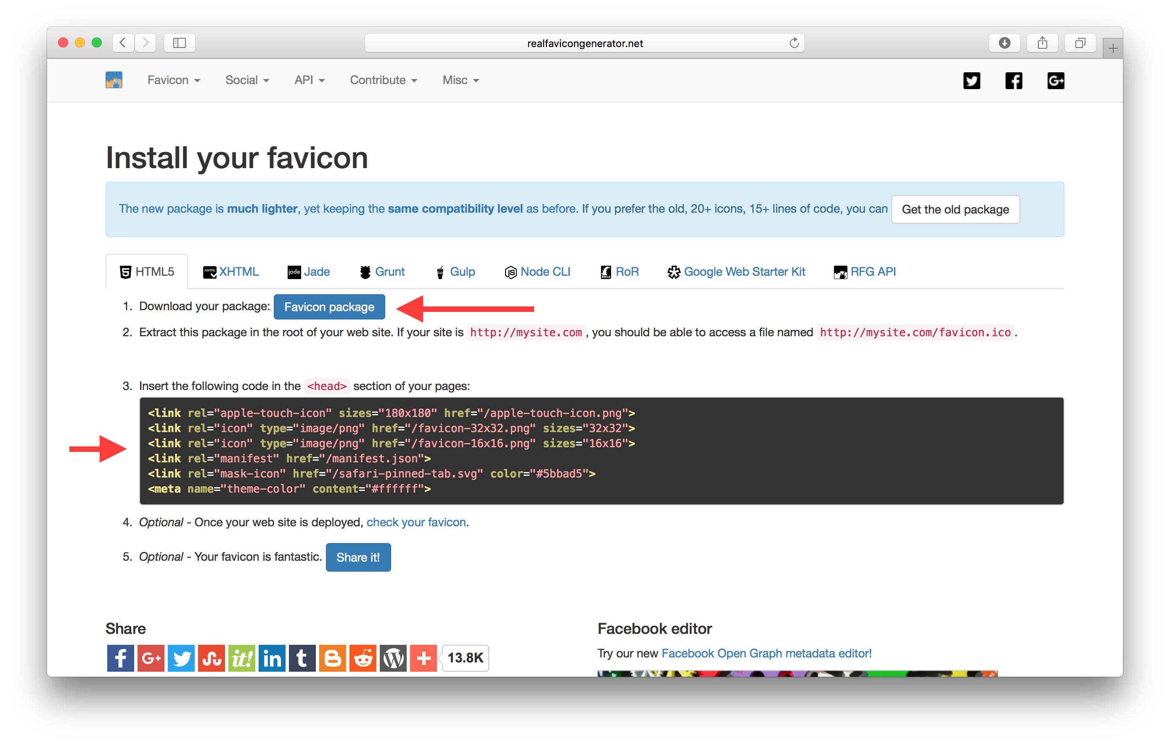Image resolution: width=1170 pixels, height=744 pixels.
Task: Click the Get the old package button
Action: coord(953,209)
